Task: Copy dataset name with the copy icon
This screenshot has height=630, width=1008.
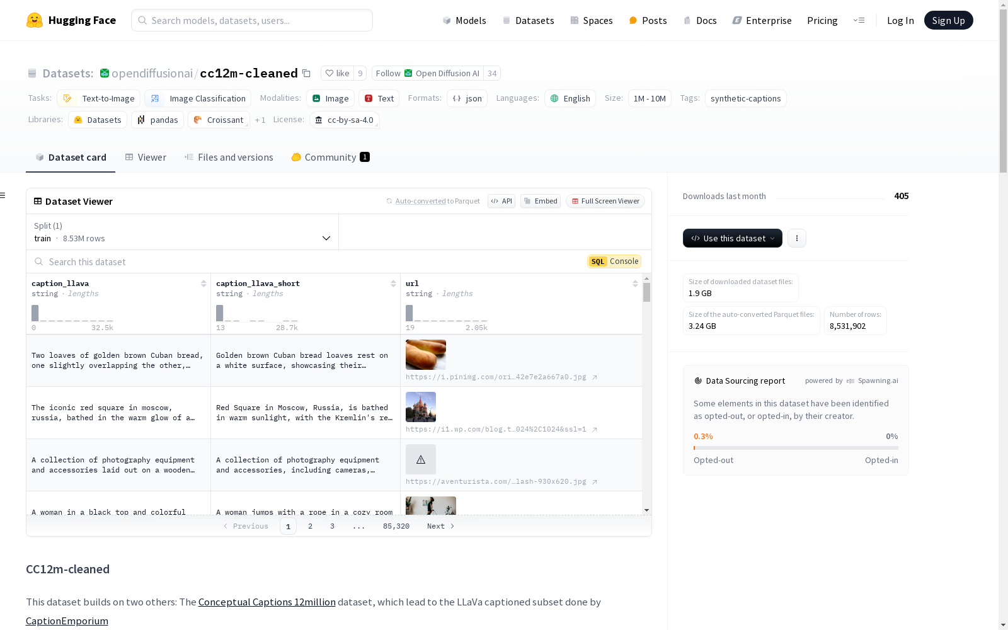Action: click(306, 73)
